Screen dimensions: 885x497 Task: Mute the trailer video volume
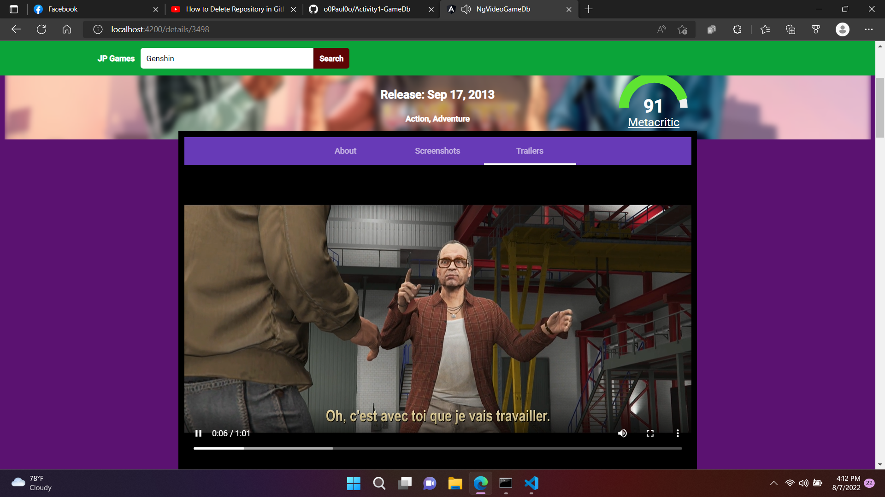point(622,433)
